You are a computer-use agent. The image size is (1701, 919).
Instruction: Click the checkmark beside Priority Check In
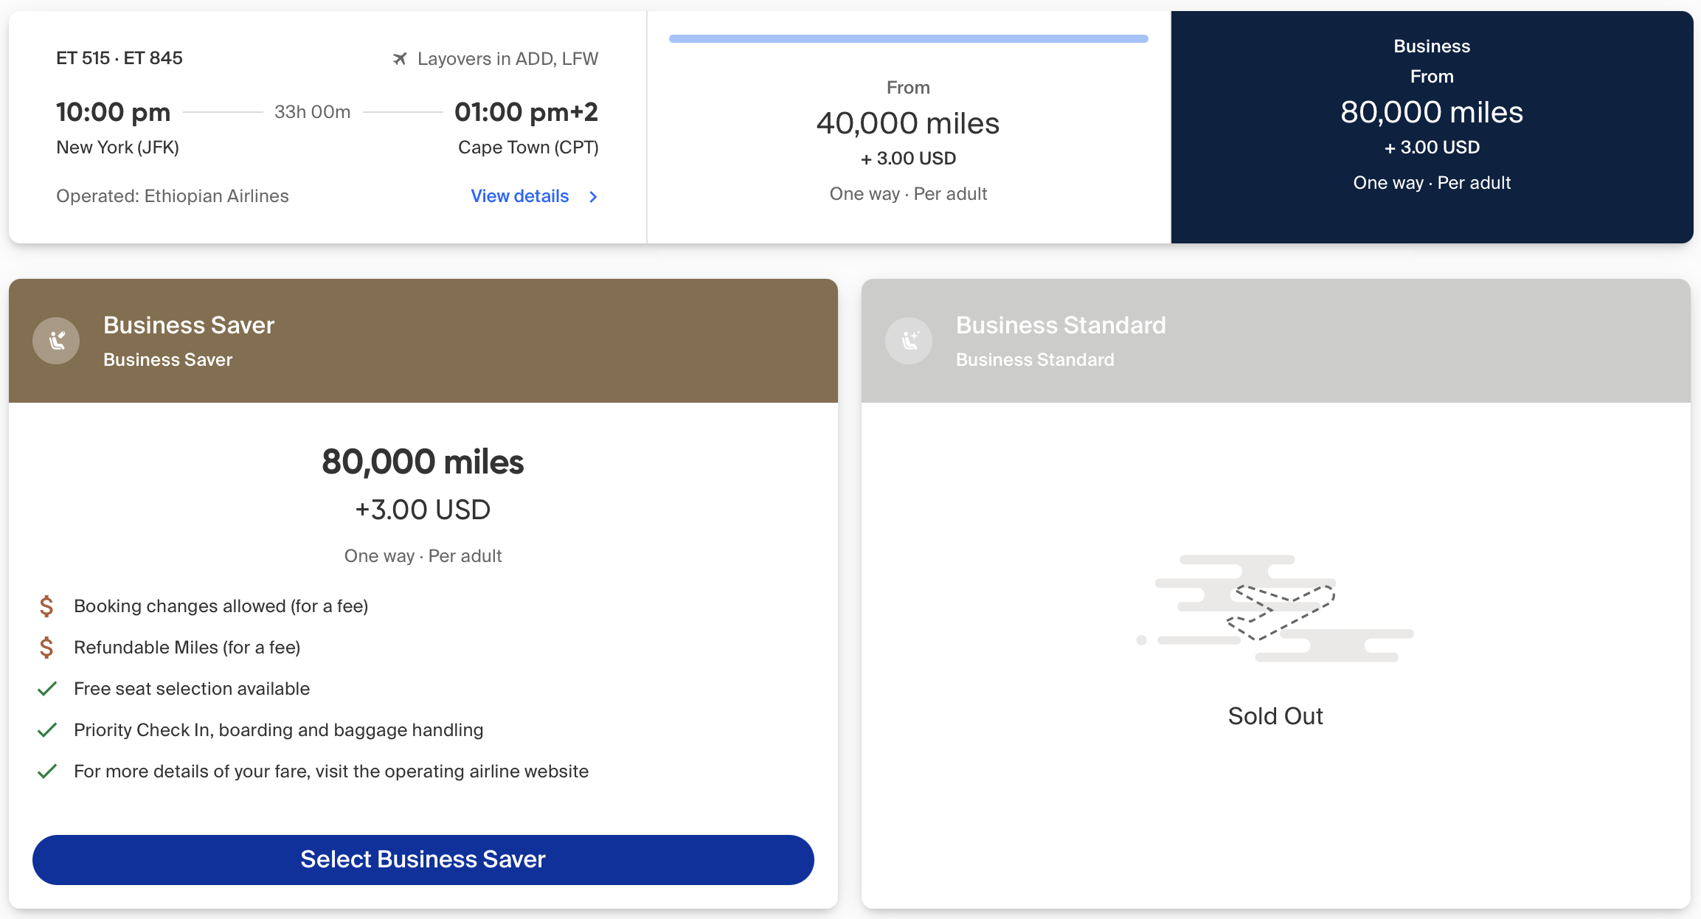tap(46, 729)
